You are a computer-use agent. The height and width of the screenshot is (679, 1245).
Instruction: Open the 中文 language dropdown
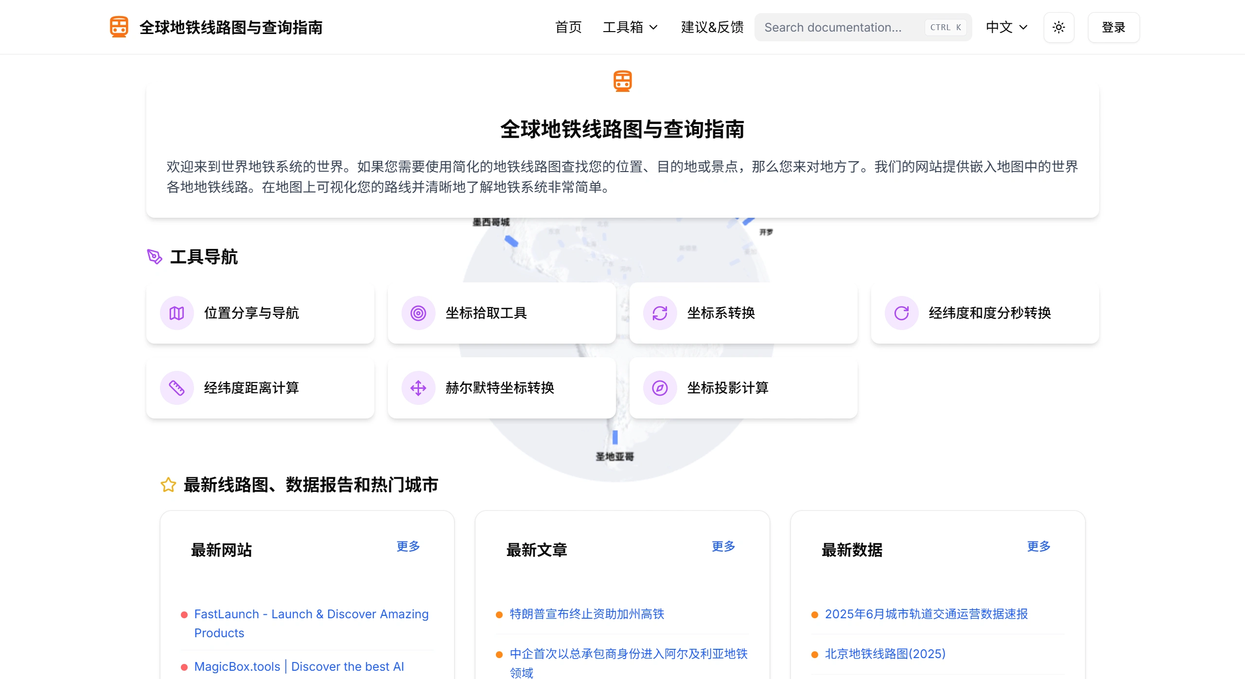1006,27
